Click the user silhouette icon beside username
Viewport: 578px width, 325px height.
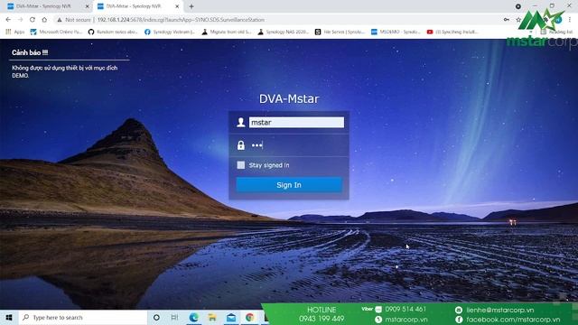(241, 123)
